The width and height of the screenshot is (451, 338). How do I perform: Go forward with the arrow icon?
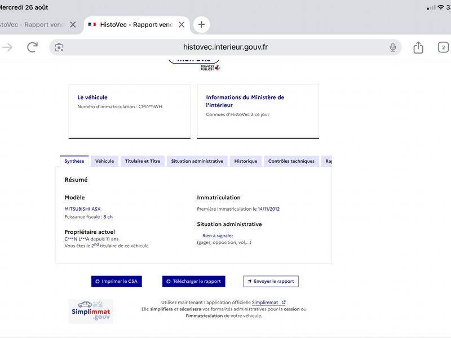point(7,47)
